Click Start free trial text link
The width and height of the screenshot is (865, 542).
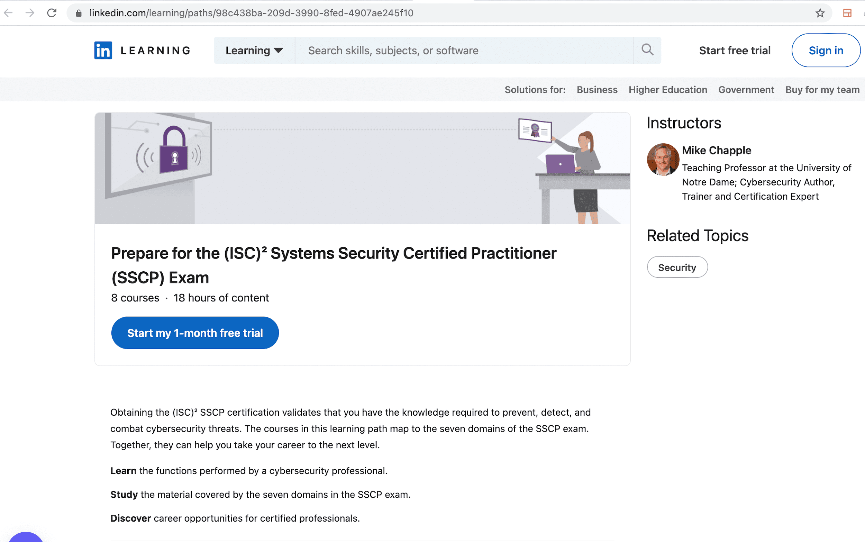pyautogui.click(x=735, y=50)
